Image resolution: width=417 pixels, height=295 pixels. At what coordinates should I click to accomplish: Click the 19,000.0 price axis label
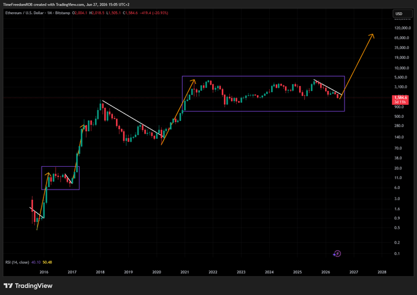pos(402,58)
